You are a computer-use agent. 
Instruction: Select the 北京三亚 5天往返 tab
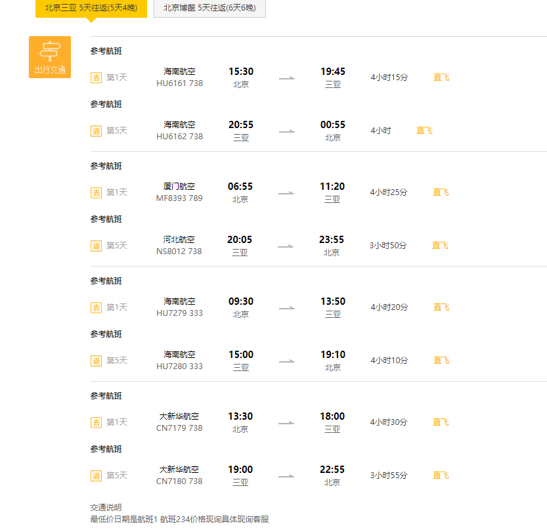(x=91, y=8)
